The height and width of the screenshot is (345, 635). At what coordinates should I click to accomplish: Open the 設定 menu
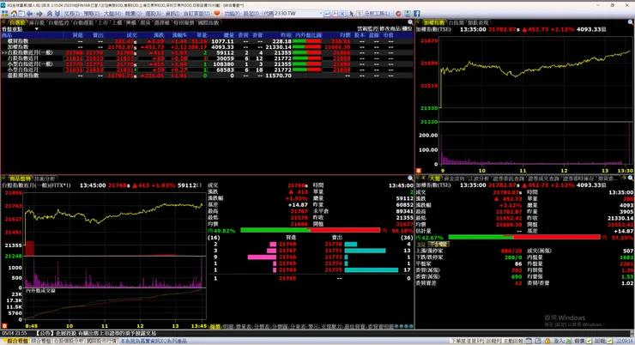tap(251, 14)
